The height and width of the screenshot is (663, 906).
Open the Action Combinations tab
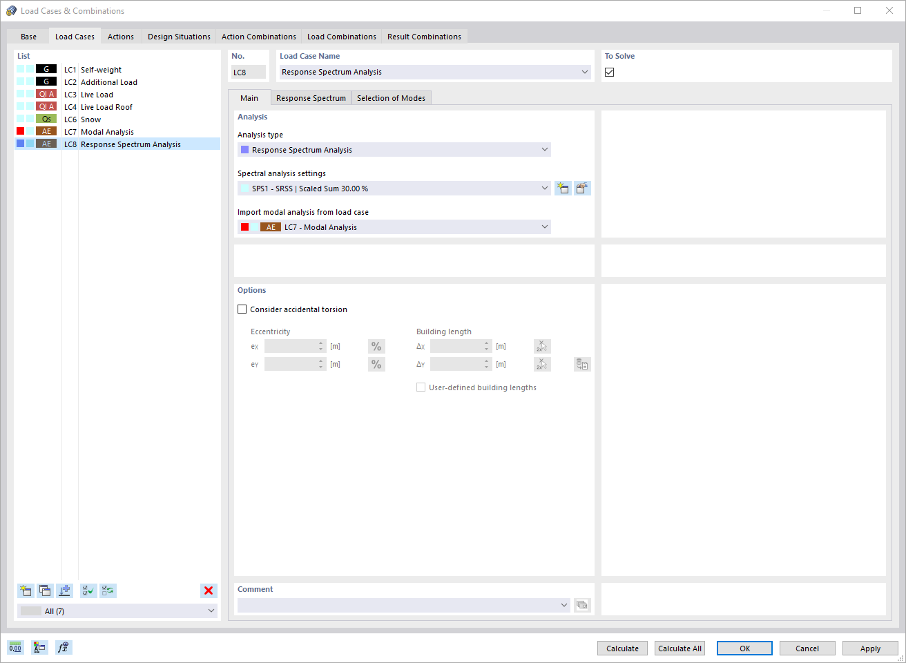[x=259, y=37]
